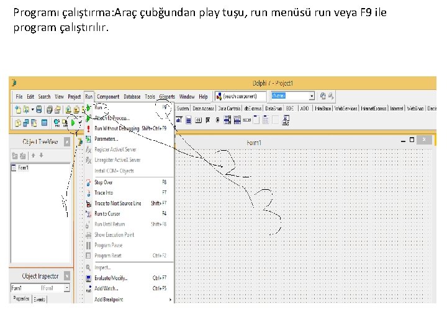Switch to the Data Access palette tab
The height and width of the screenshot is (335, 447).
pos(203,108)
